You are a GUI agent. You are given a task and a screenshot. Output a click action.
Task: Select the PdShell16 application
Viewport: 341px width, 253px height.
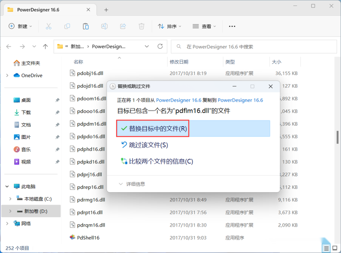(x=88, y=238)
